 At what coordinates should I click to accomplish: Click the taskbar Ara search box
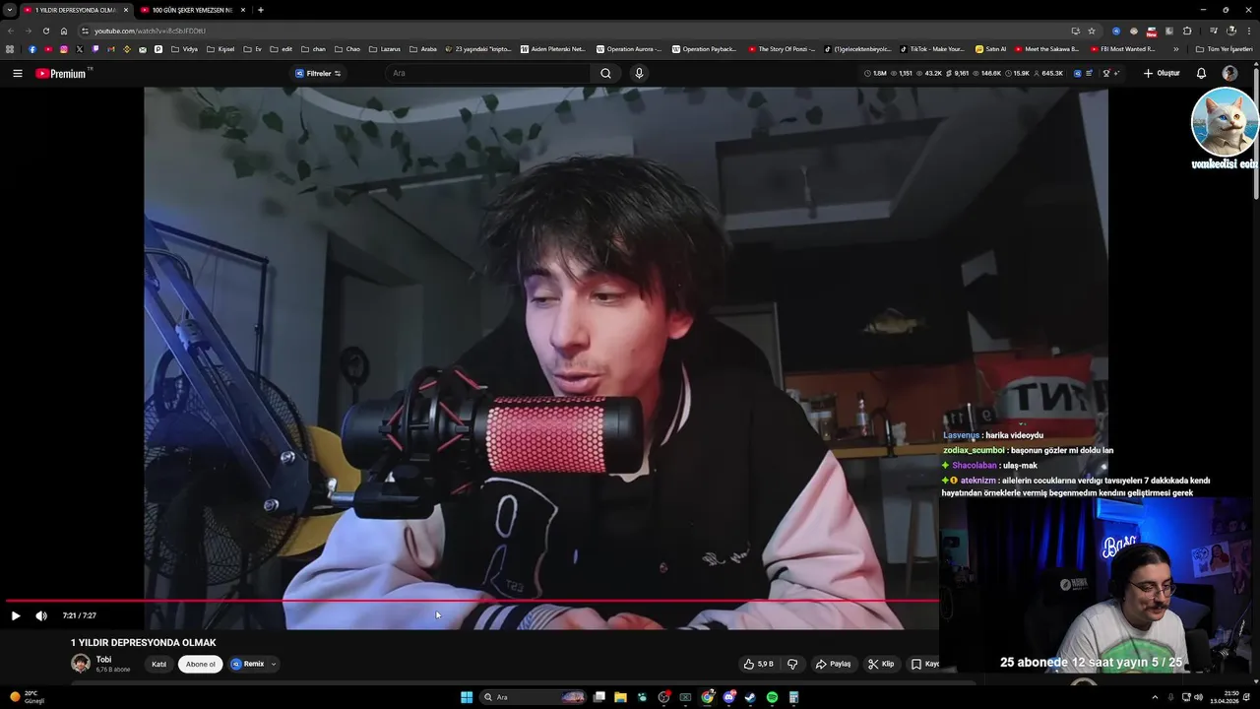click(x=532, y=697)
